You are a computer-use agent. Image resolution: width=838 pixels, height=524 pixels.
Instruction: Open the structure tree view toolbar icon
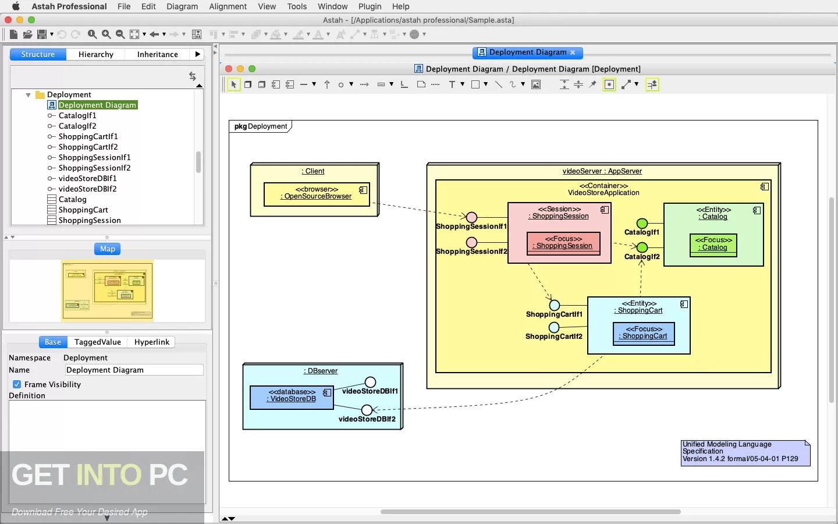point(197,34)
